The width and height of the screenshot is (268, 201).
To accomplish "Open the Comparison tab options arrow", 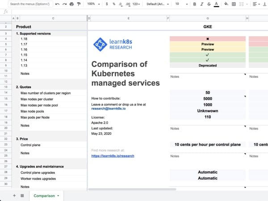I will tap(58, 196).
